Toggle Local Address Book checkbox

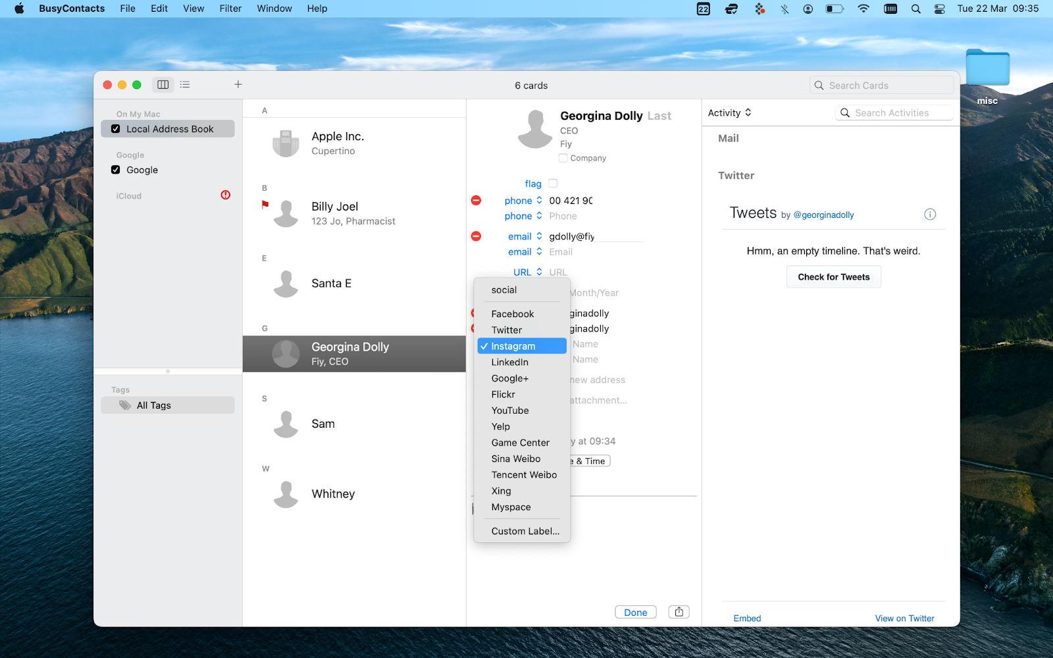[x=116, y=129]
